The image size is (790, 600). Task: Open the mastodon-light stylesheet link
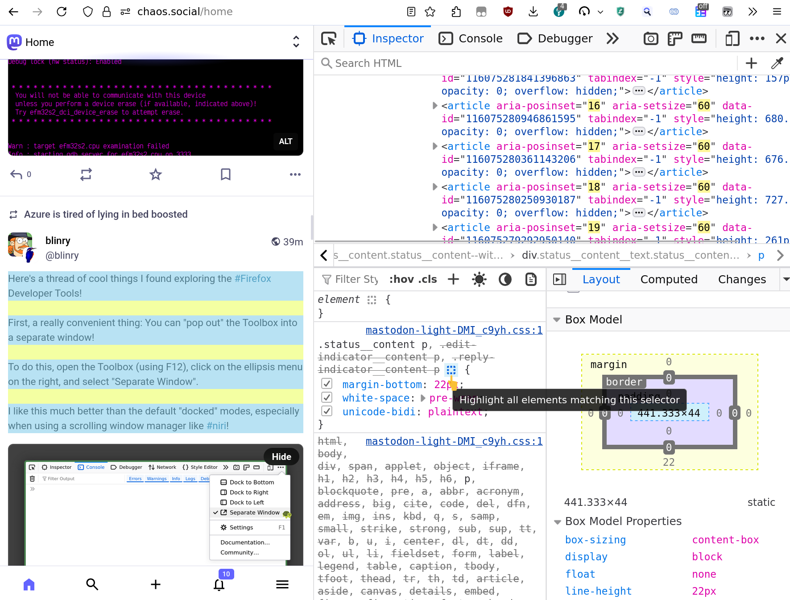click(454, 330)
